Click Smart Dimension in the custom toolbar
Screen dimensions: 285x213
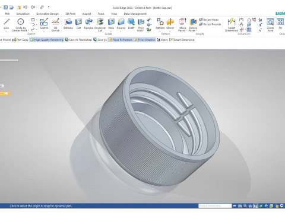(x=182, y=40)
